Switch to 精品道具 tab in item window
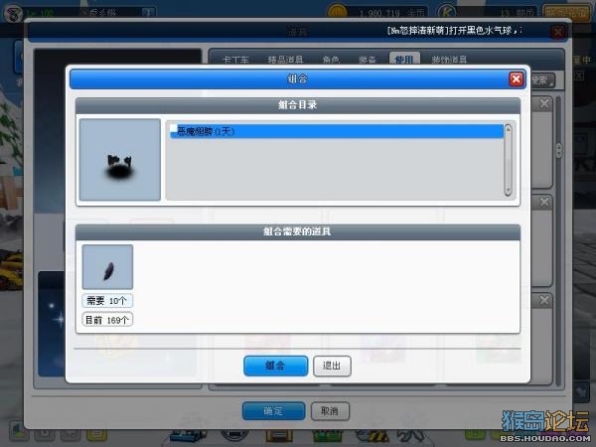The image size is (596, 447). pos(285,60)
